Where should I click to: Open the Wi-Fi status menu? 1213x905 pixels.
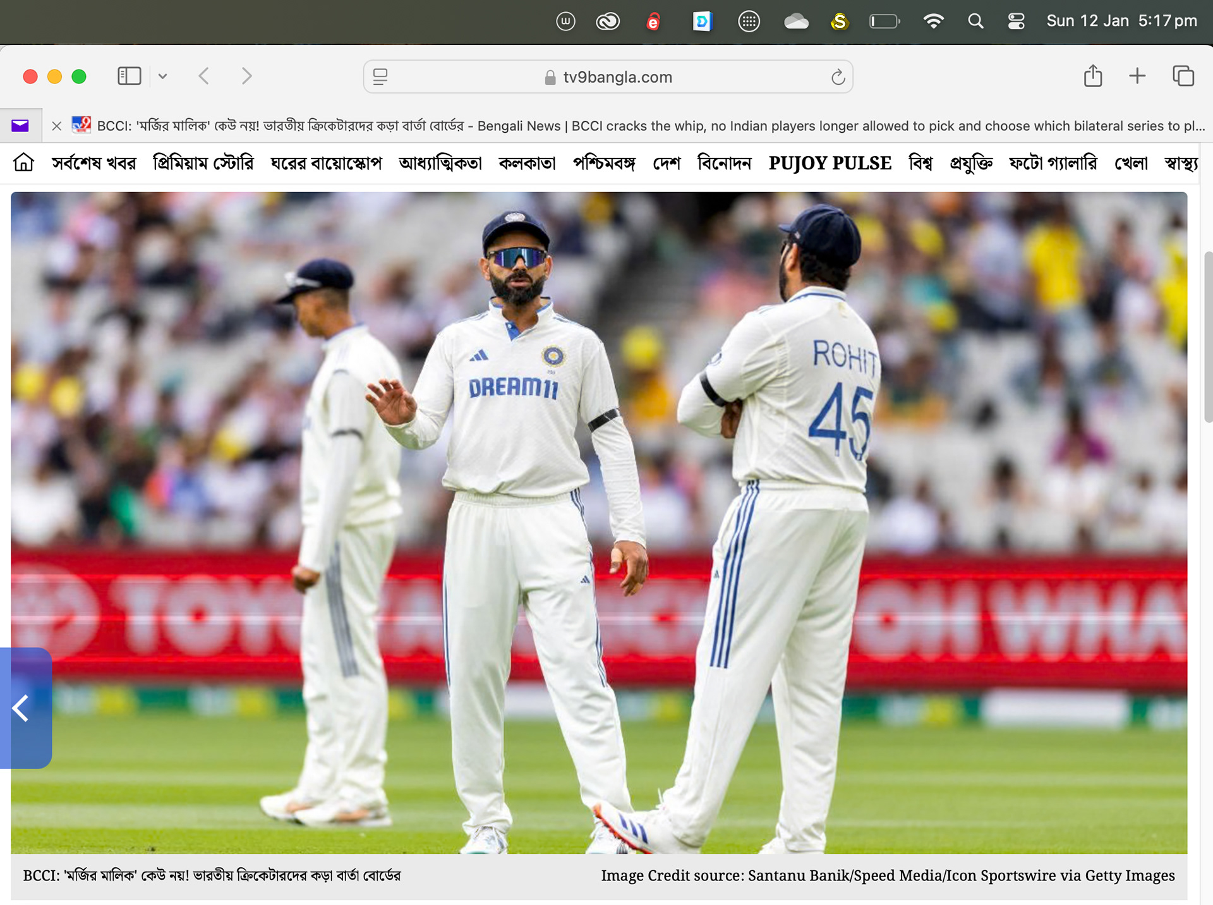[933, 21]
